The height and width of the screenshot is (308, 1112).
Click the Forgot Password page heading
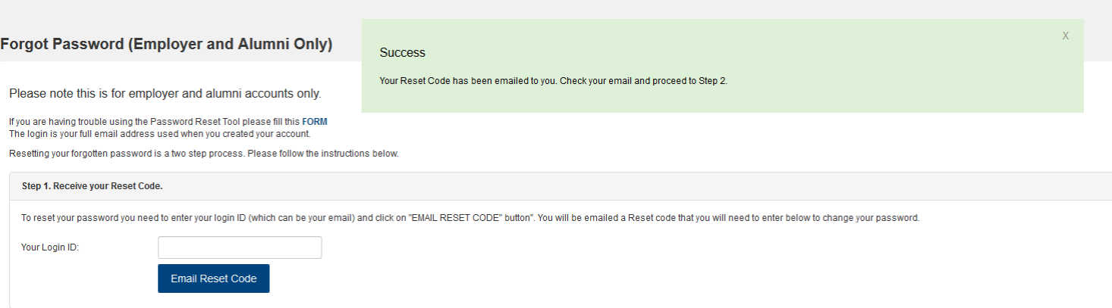167,44
